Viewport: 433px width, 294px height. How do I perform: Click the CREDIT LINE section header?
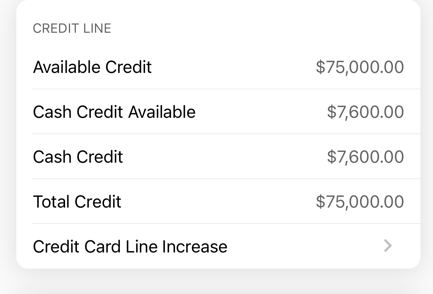tap(72, 28)
